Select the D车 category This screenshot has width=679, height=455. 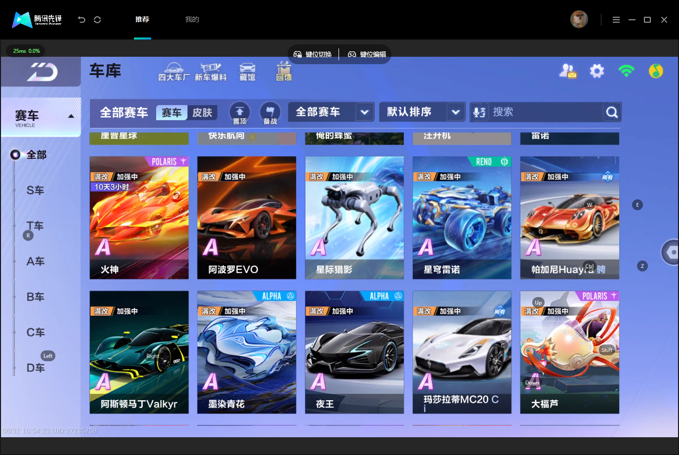pos(35,368)
